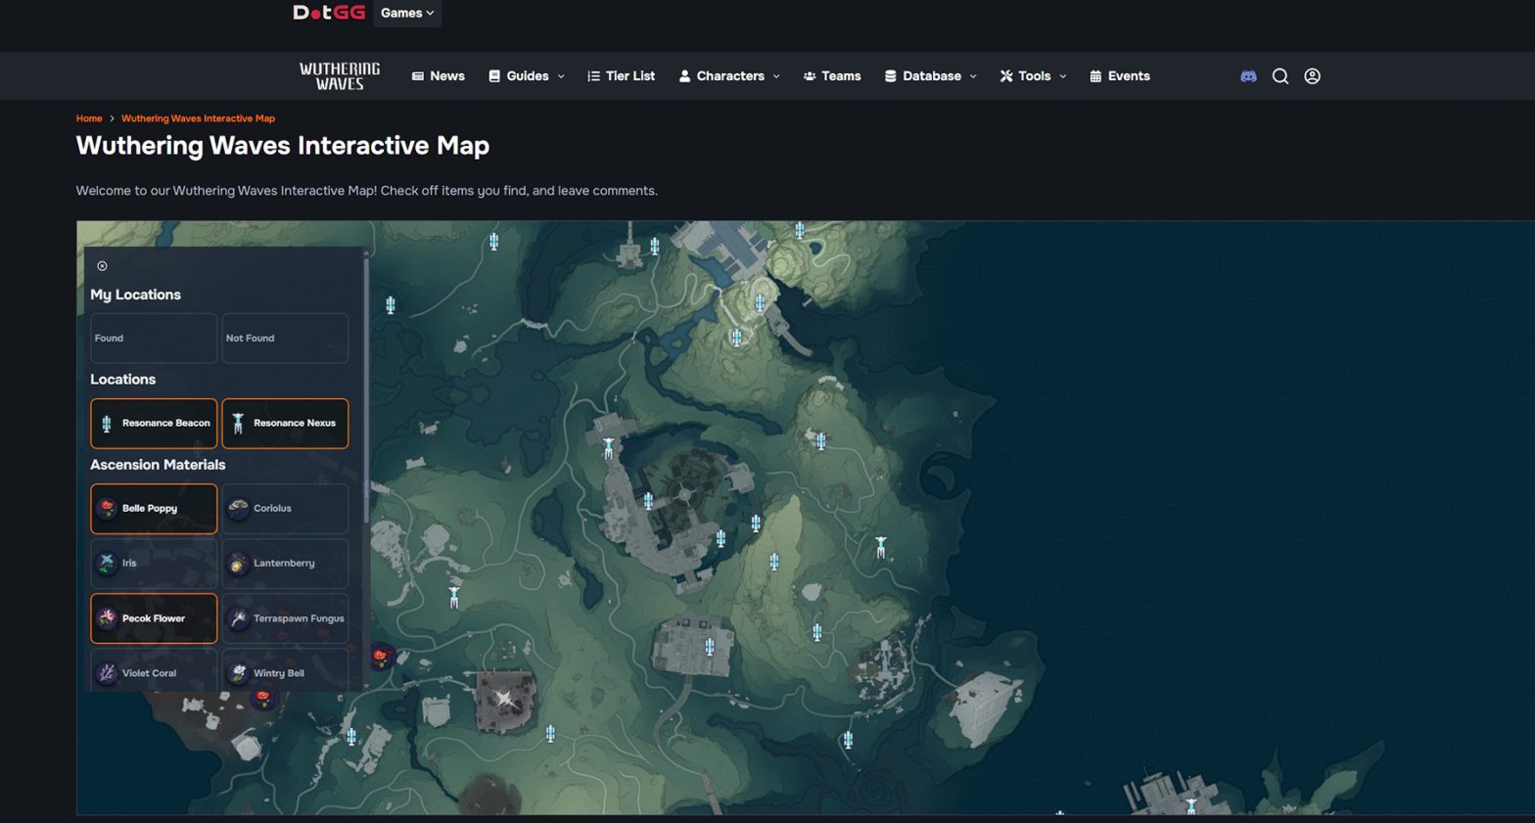Screen dimensions: 1535x823
Task: Enable Violet Coral filter
Action: (x=154, y=671)
